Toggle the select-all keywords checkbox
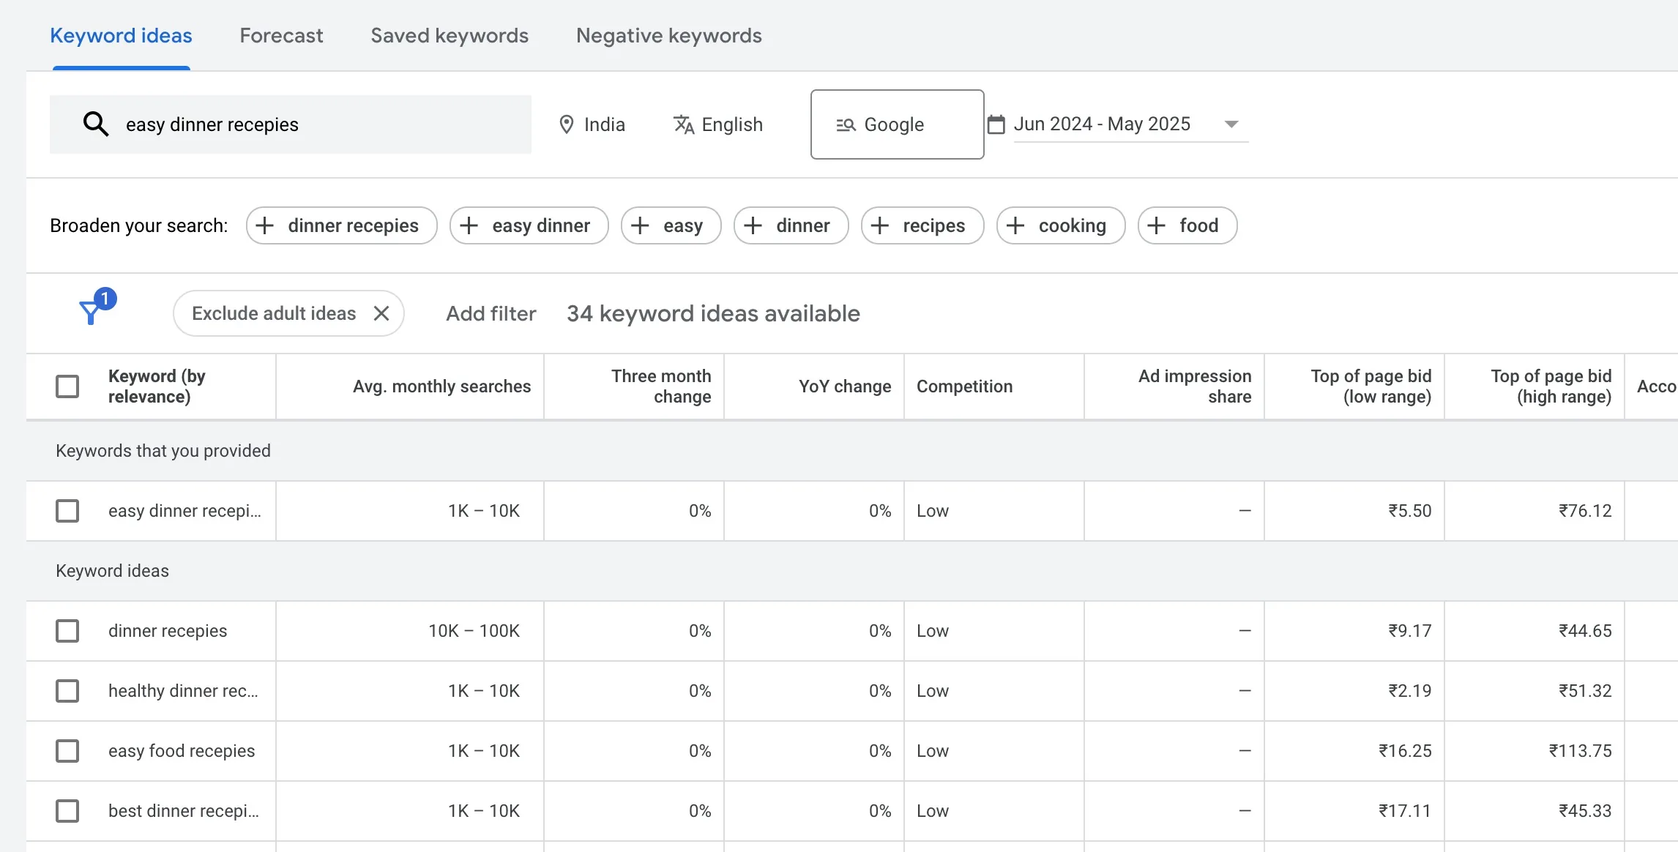Viewport: 1678px width, 852px height. [67, 386]
